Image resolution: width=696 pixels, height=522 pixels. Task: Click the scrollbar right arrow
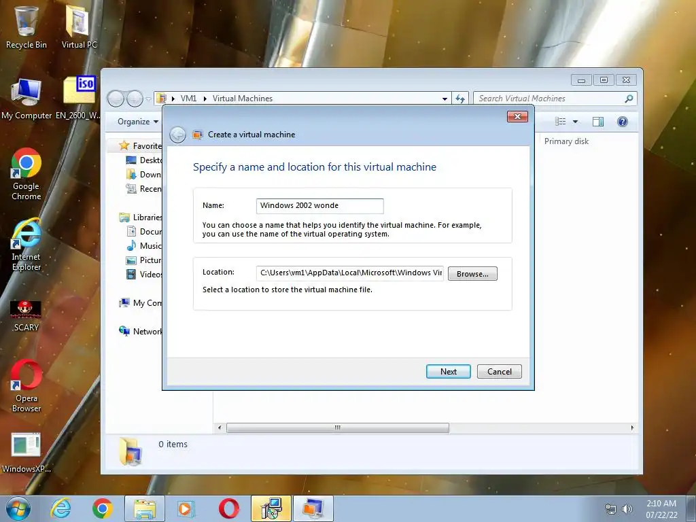pos(632,428)
